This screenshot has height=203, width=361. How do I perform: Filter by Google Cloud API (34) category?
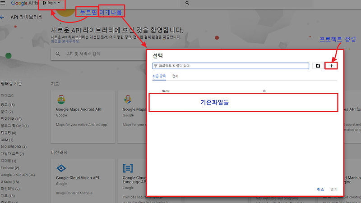pyautogui.click(x=18, y=175)
